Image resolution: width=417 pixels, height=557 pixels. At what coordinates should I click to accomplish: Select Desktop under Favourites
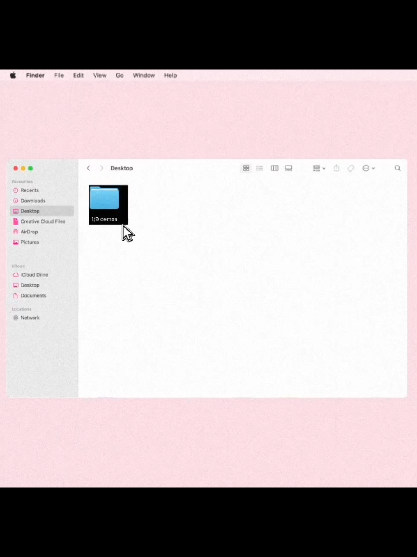click(41, 211)
